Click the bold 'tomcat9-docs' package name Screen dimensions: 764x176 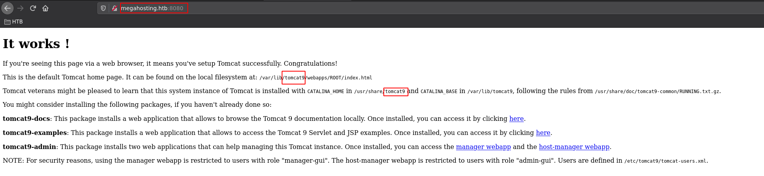coord(26,119)
